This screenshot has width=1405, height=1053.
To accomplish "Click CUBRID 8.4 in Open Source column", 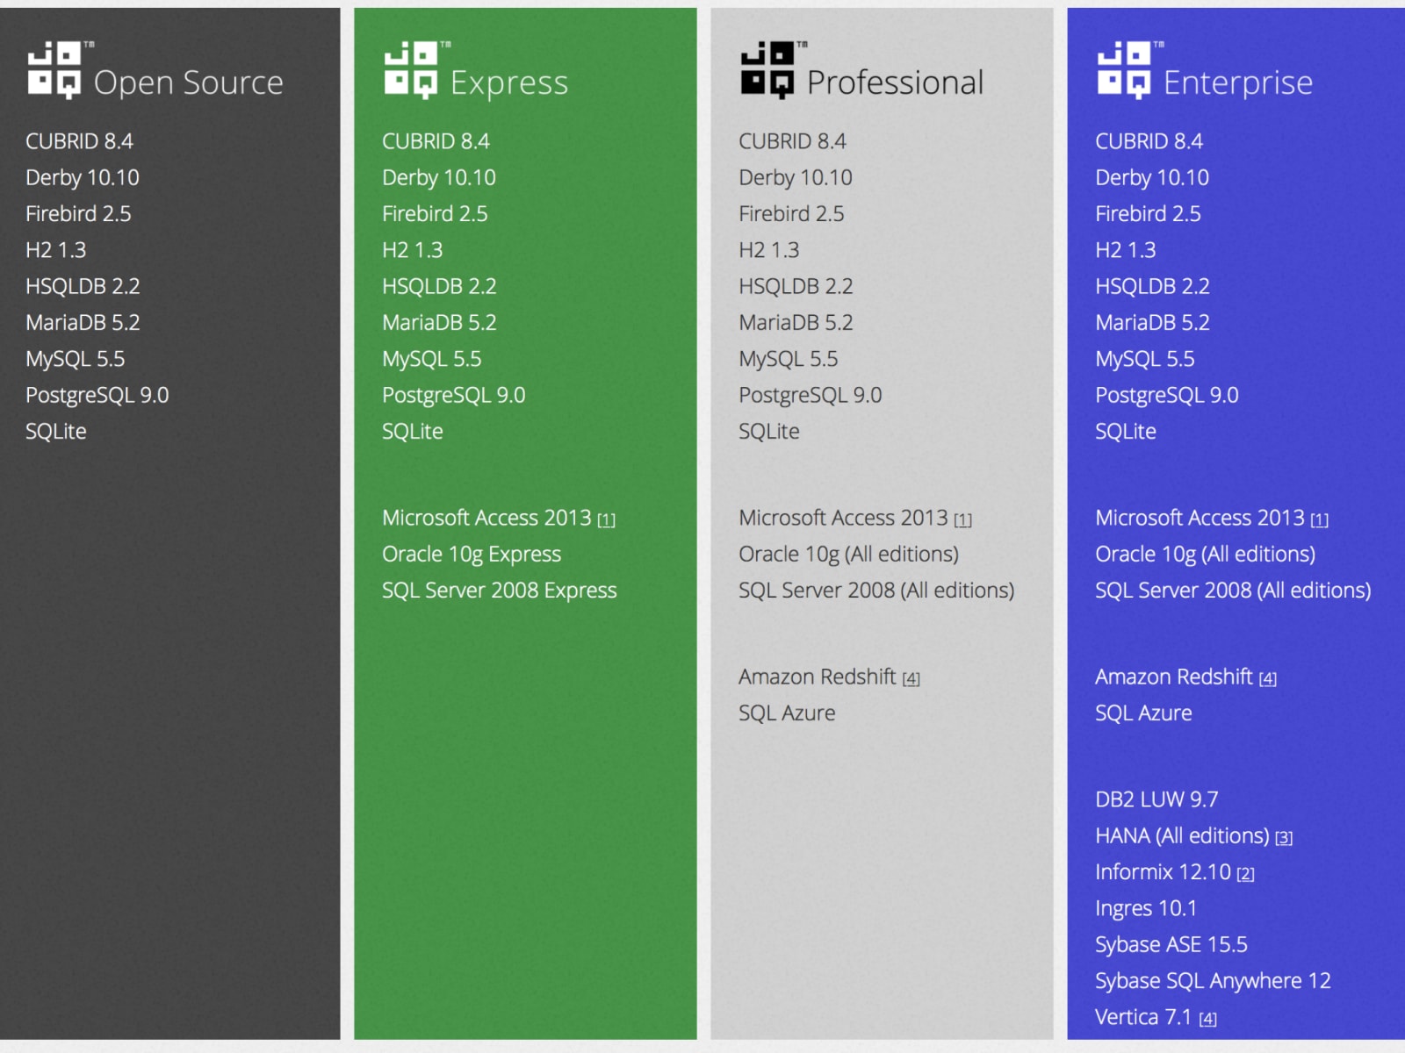I will pyautogui.click(x=79, y=141).
